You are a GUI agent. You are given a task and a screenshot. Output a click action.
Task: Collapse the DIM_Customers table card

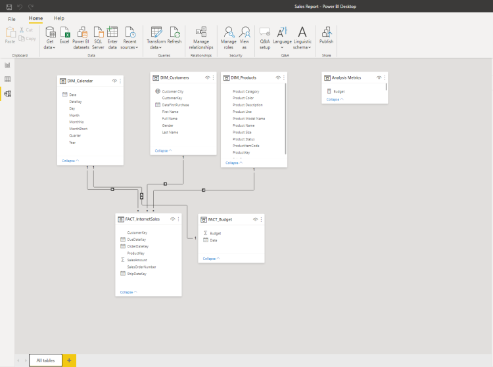[164, 151]
